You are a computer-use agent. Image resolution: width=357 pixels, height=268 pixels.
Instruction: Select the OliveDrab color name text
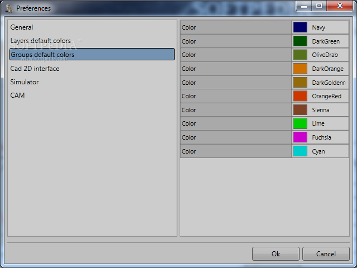click(325, 55)
